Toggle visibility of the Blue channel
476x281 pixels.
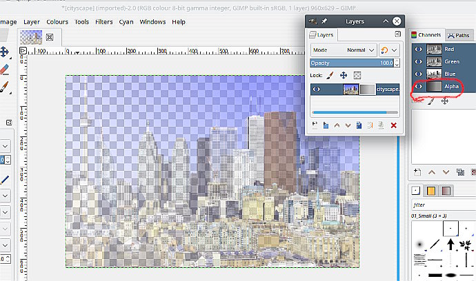coord(418,74)
